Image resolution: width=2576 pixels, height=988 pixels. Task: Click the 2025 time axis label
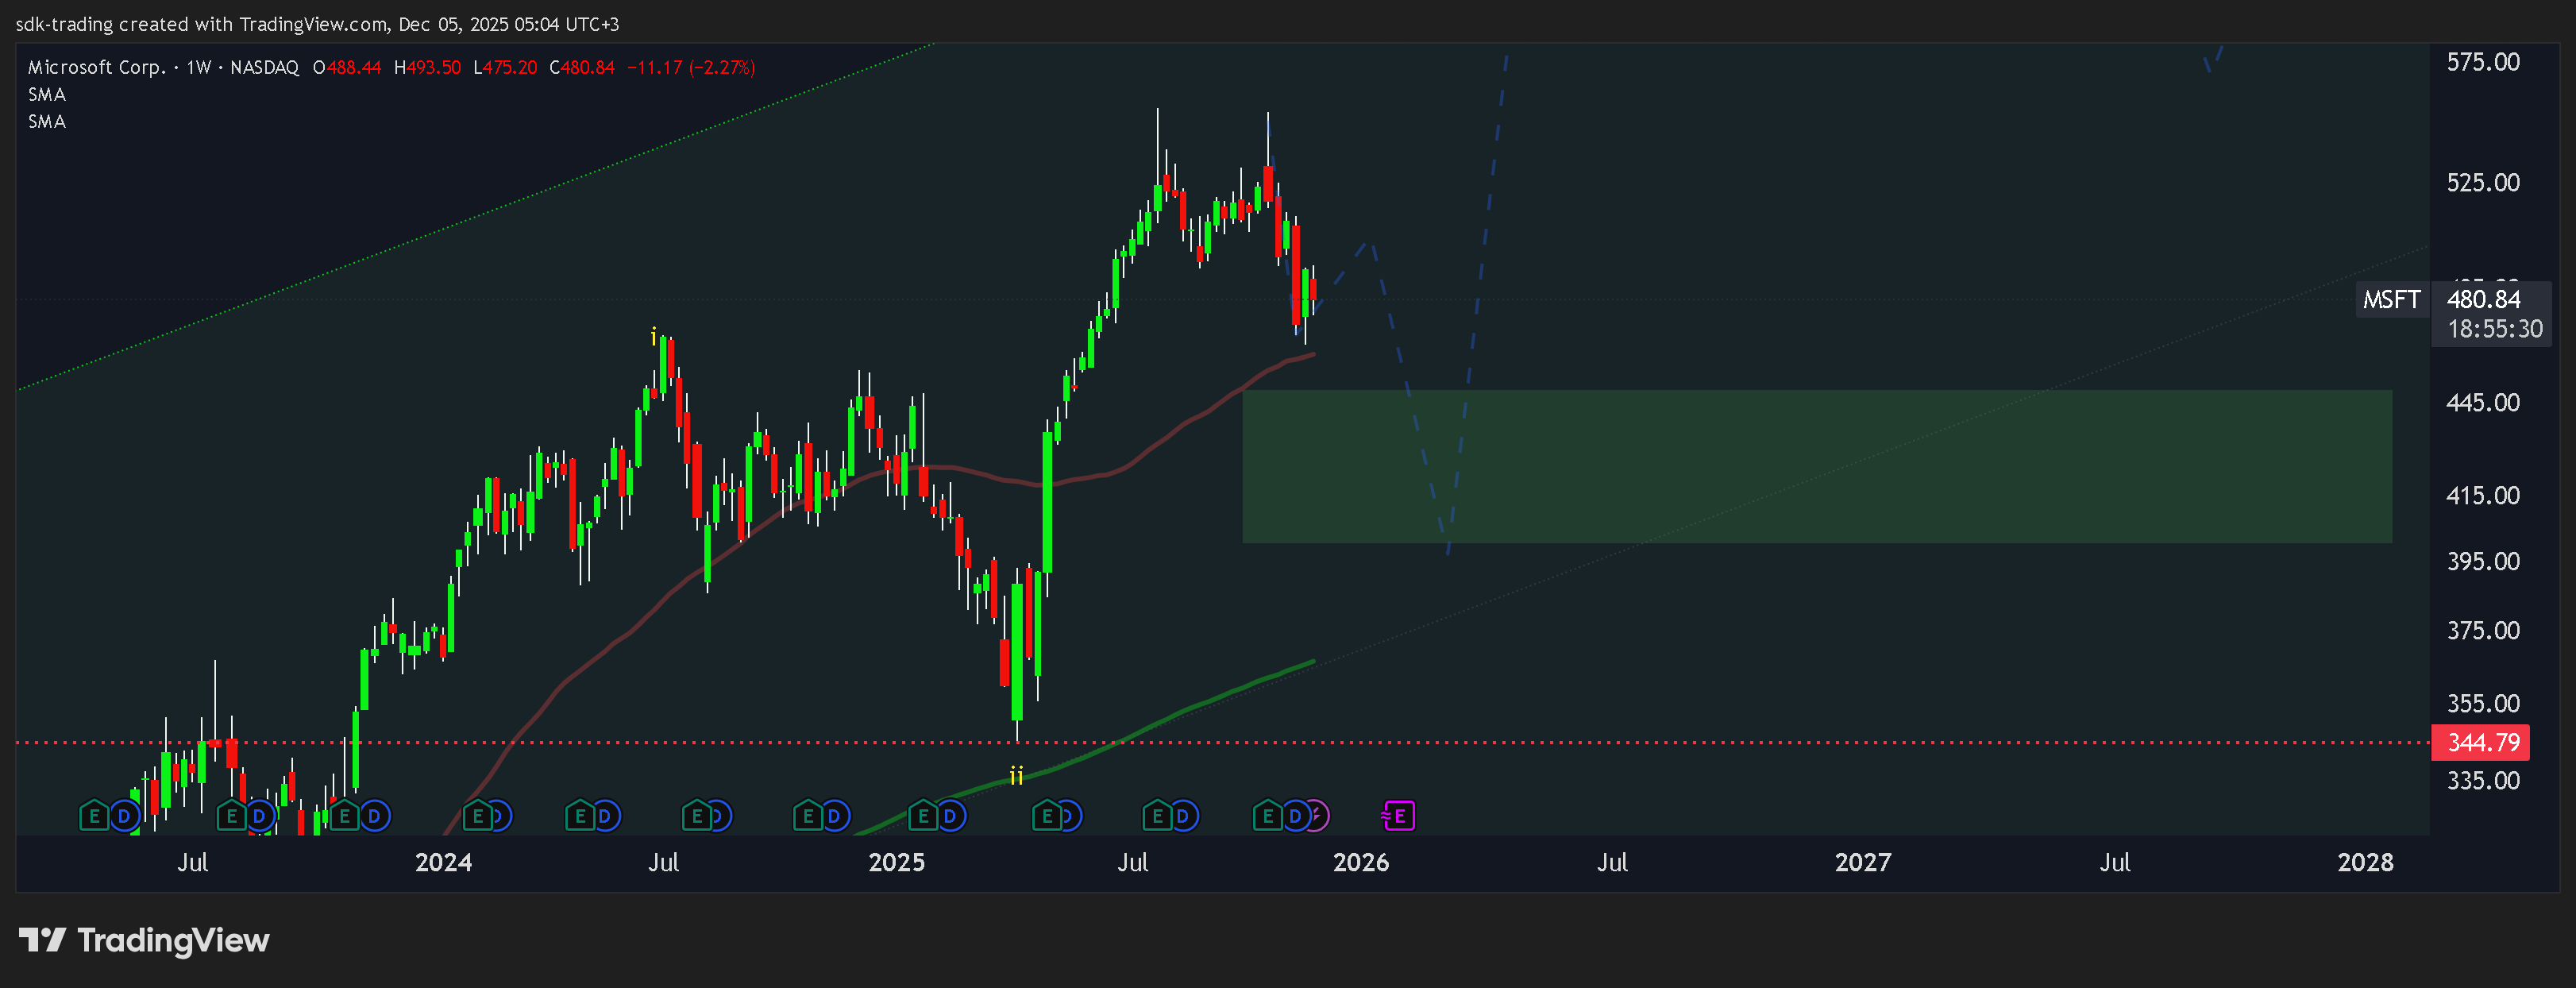pyautogui.click(x=896, y=862)
